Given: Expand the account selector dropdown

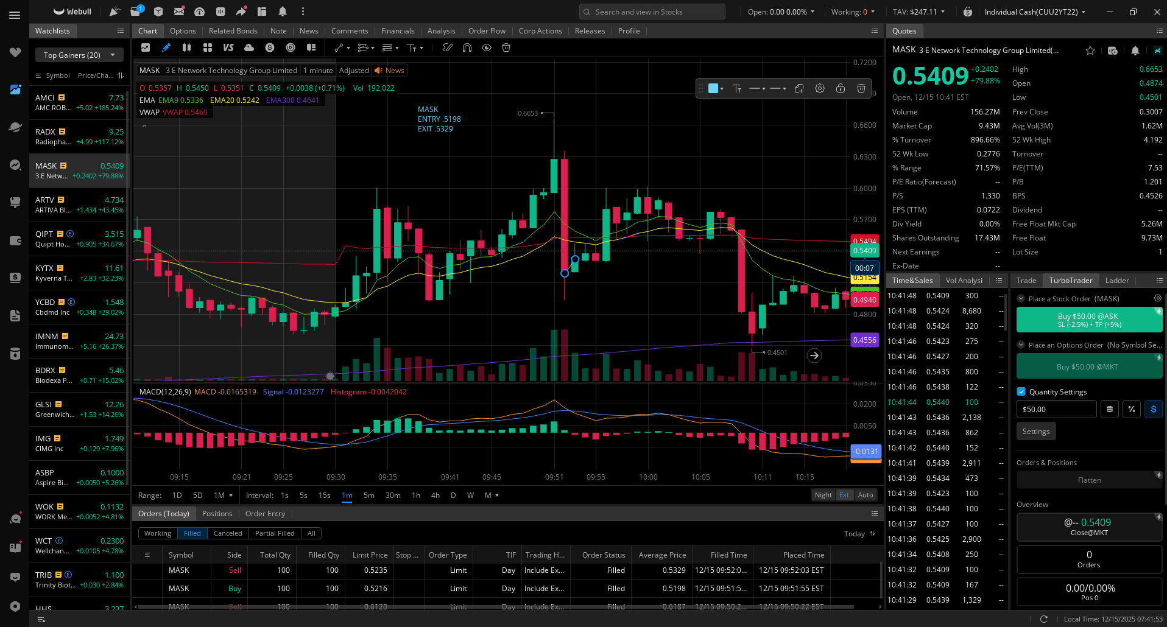Looking at the screenshot, I should (1035, 12).
